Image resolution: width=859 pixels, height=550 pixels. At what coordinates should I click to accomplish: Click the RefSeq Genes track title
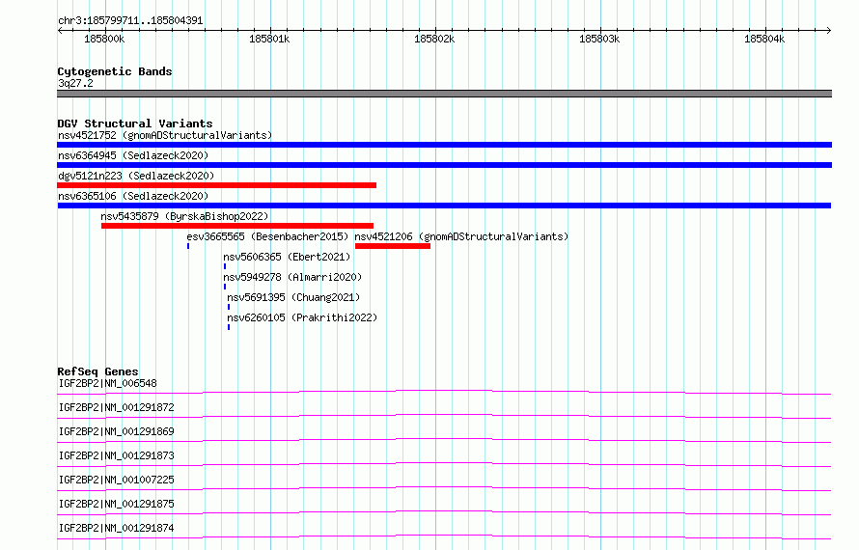(x=97, y=371)
